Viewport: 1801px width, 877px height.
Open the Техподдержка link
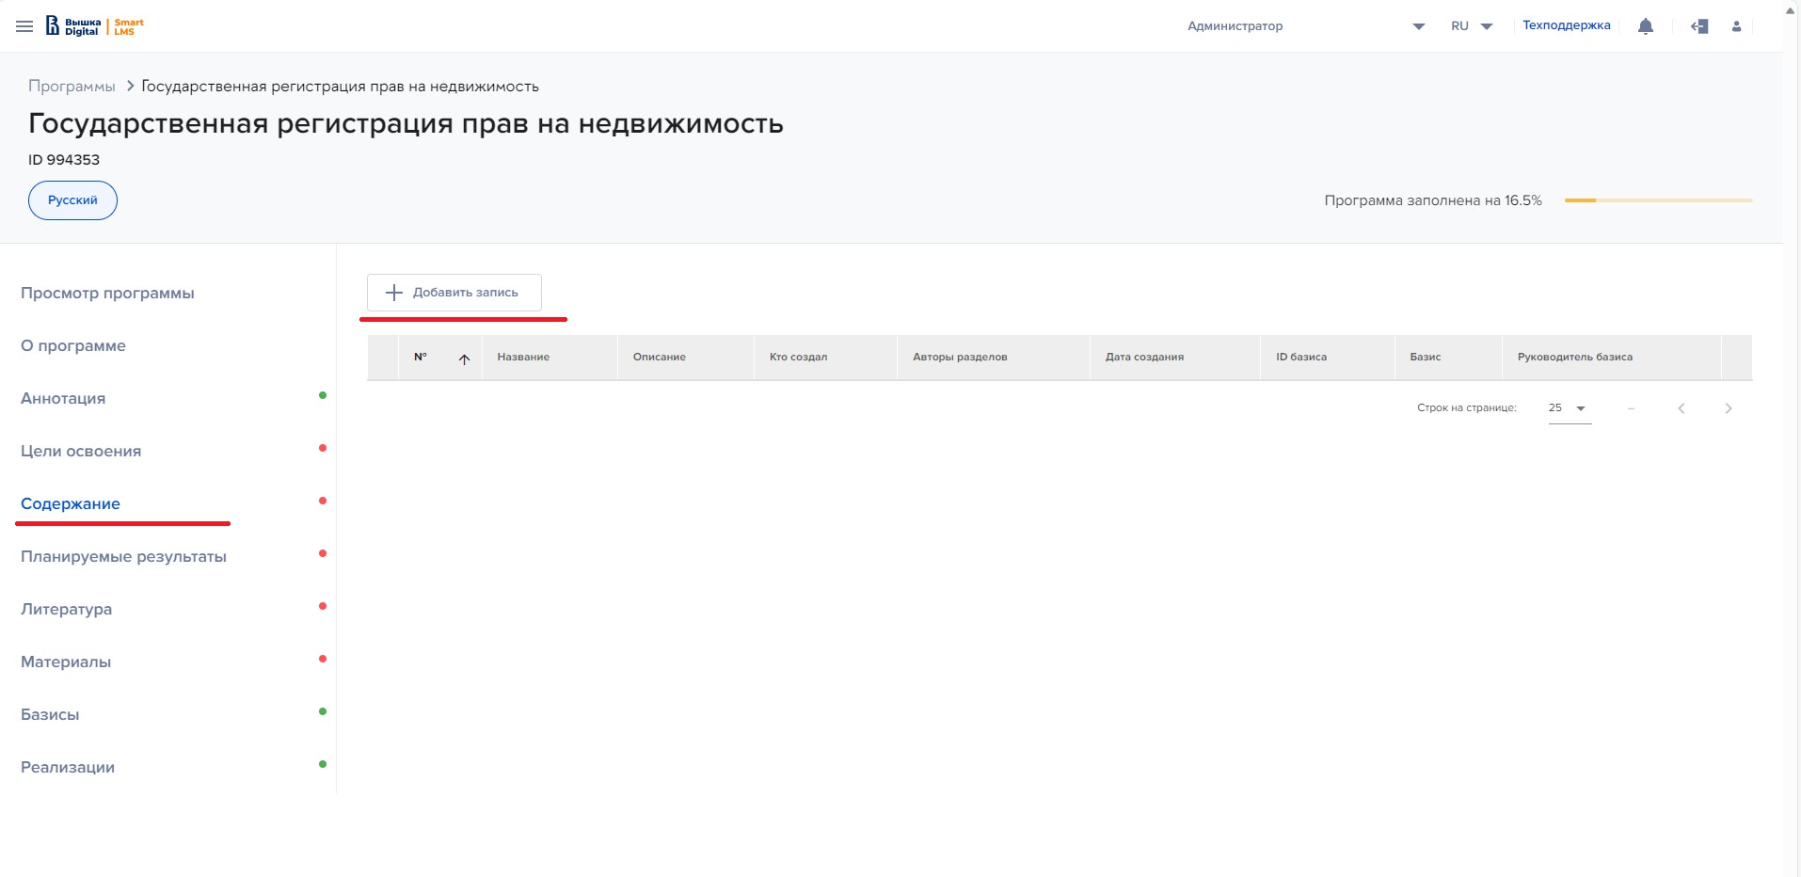pyautogui.click(x=1566, y=25)
